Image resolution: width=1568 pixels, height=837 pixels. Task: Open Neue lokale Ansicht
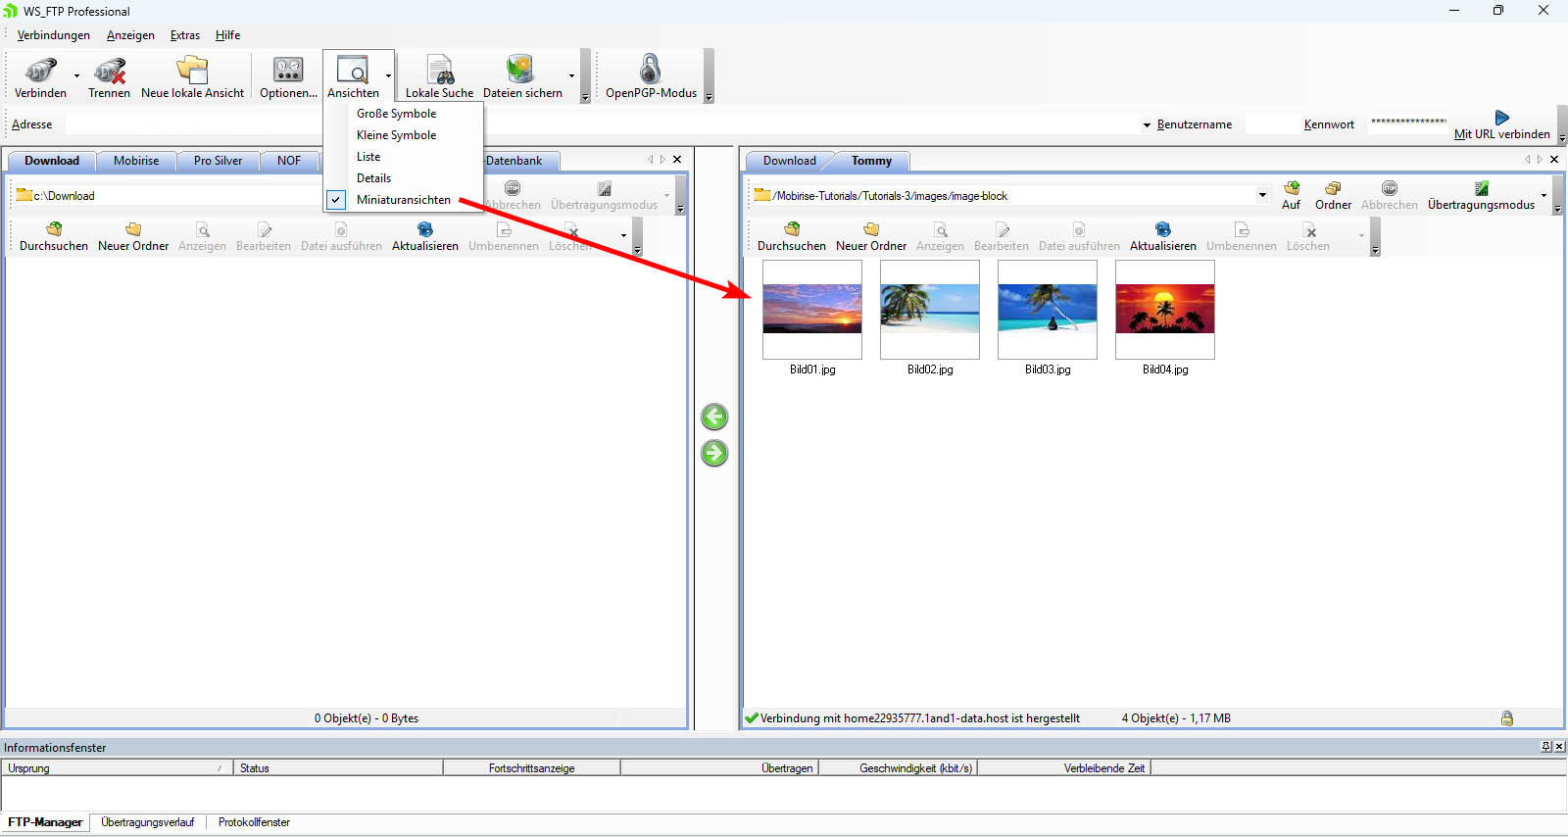point(192,72)
